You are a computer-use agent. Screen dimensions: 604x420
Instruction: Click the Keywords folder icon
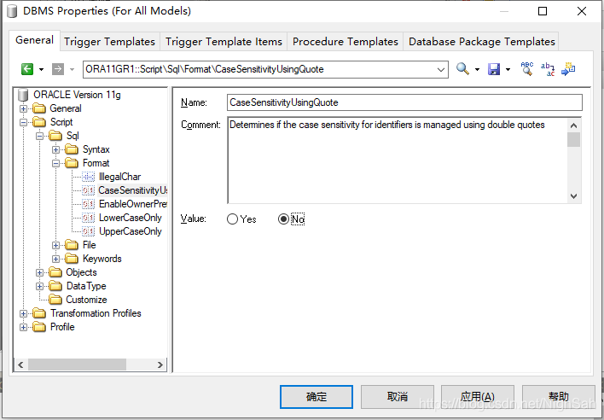point(72,259)
